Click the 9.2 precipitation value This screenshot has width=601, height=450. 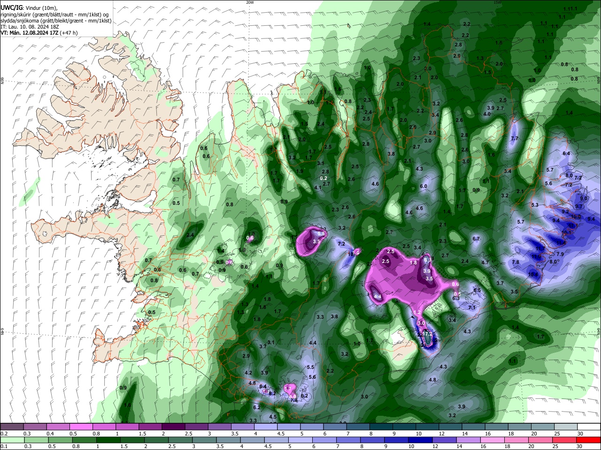tap(565, 211)
